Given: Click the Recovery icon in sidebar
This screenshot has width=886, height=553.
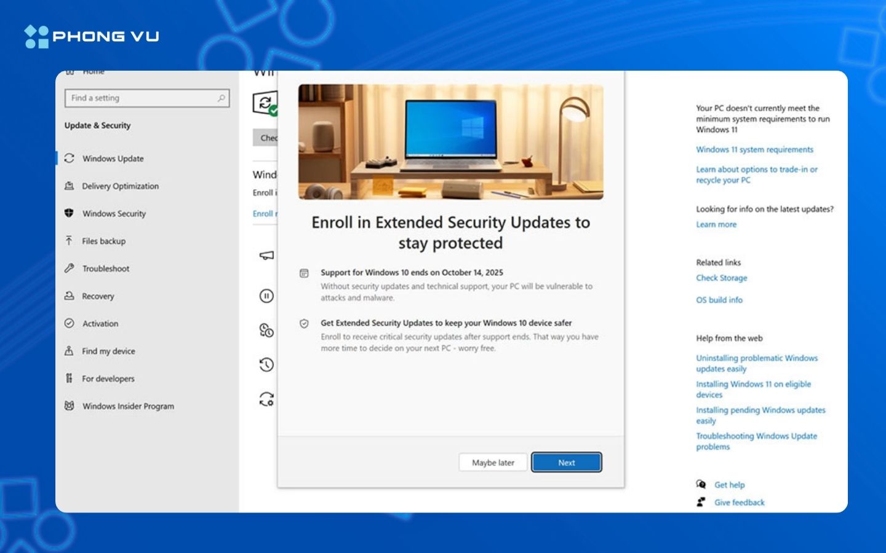Looking at the screenshot, I should pos(70,296).
